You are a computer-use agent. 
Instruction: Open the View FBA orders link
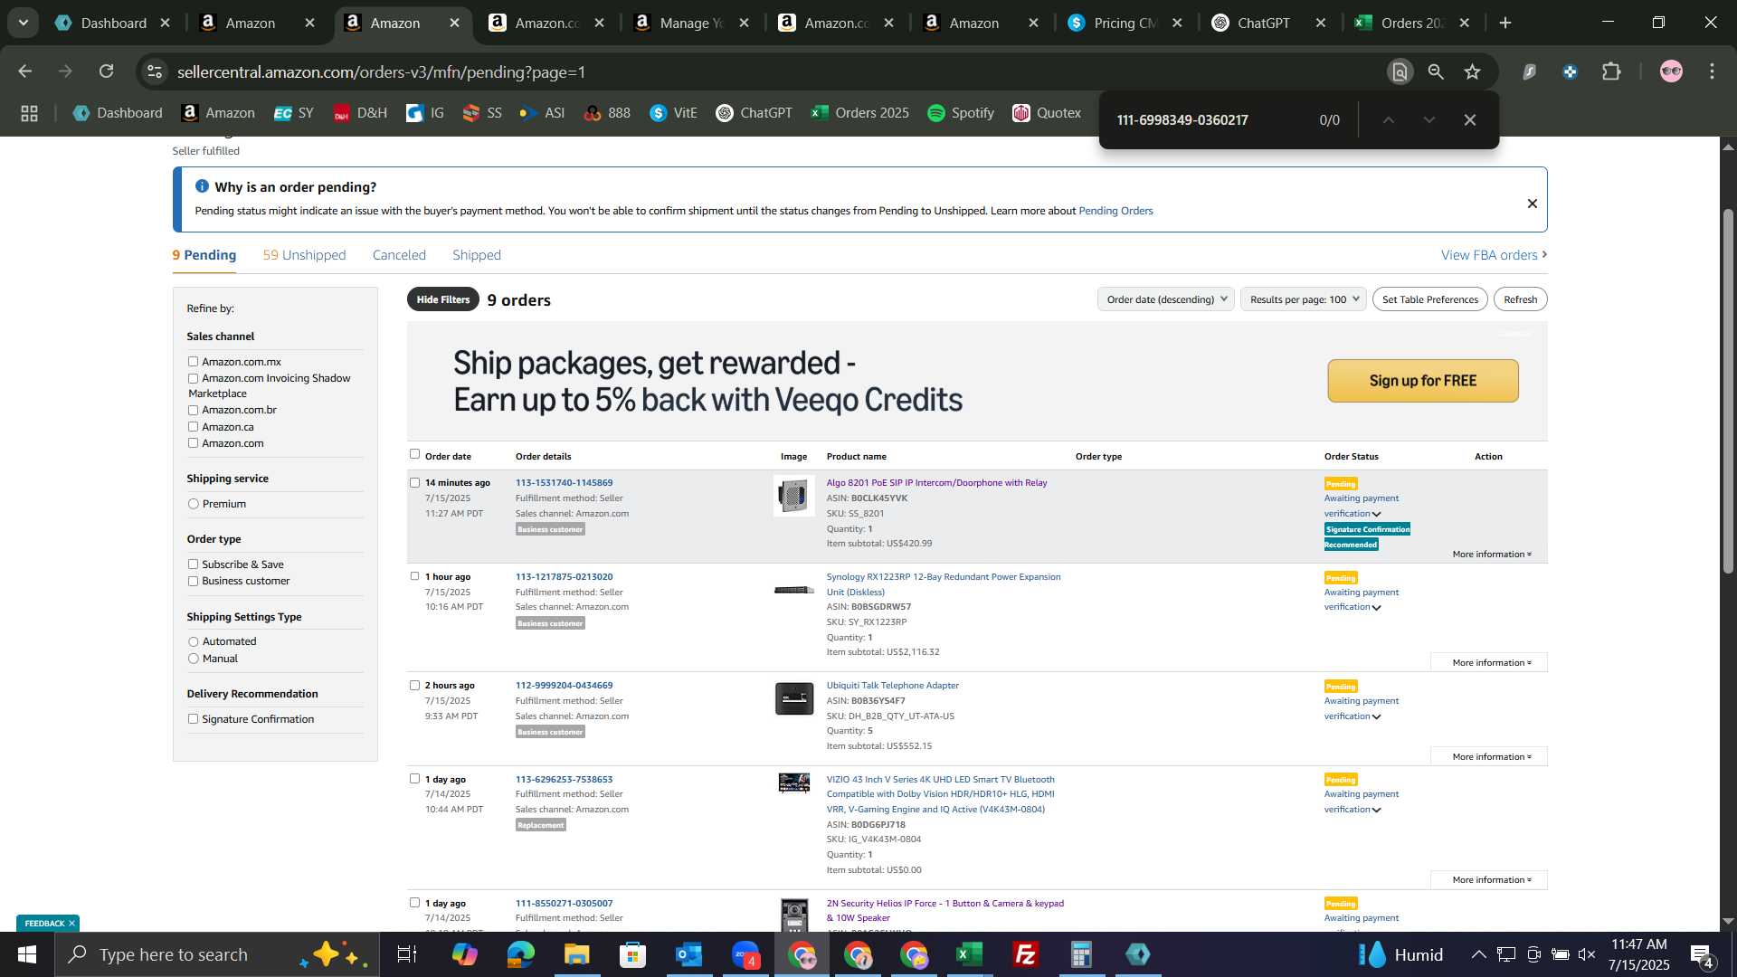pyautogui.click(x=1494, y=255)
